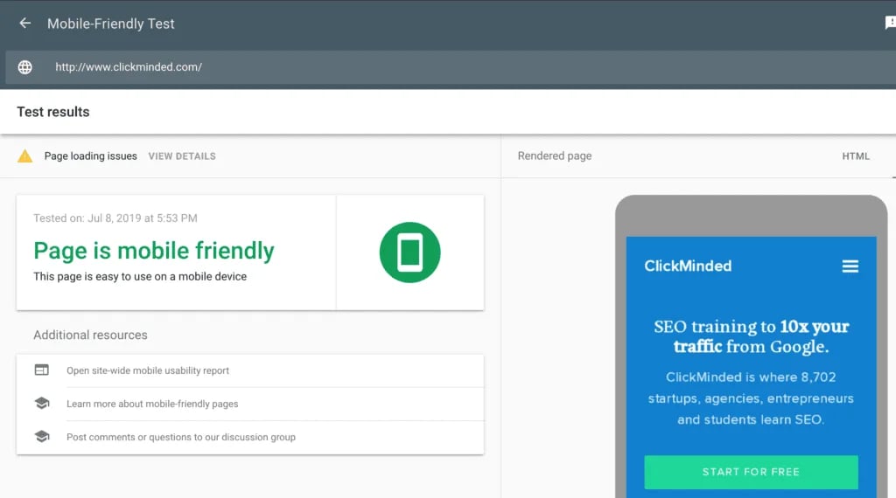Viewport: 896px width, 498px height.
Task: Click the back arrow in the header
Action: click(x=24, y=24)
